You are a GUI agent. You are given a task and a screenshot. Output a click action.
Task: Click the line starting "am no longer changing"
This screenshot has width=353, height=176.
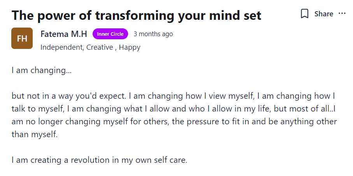[173, 122]
